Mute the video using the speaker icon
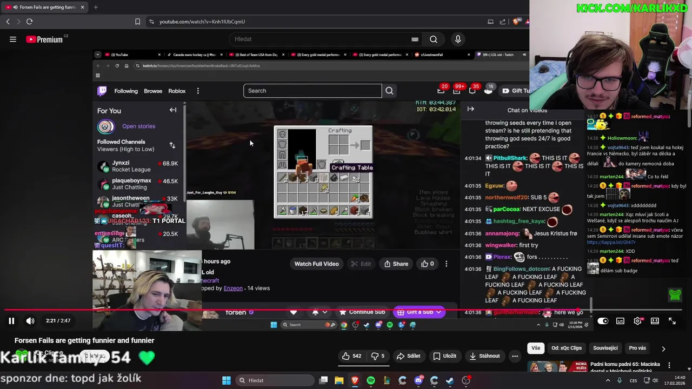 tap(30, 320)
